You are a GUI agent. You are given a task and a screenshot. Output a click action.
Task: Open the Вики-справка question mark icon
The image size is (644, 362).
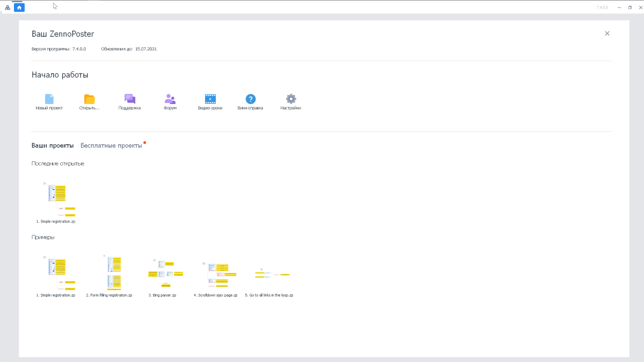pos(251,99)
